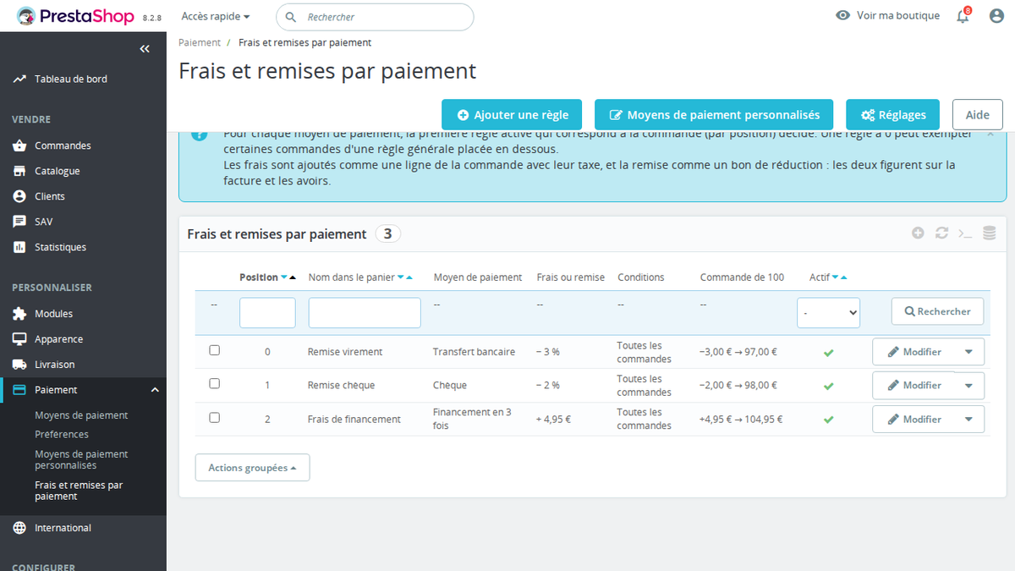1015x571 pixels.
Task: Click Modifier for Remise virement
Action: [913, 352]
